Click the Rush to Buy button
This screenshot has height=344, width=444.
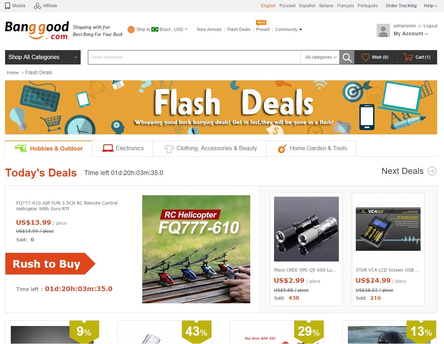tap(50, 264)
